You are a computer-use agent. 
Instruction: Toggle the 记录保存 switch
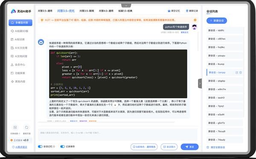pos(63,147)
